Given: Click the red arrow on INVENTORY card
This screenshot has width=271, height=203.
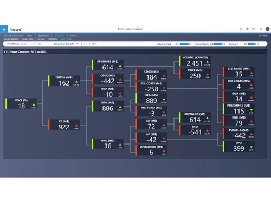Looking at the screenshot, I should pyautogui.click(x=164, y=151).
